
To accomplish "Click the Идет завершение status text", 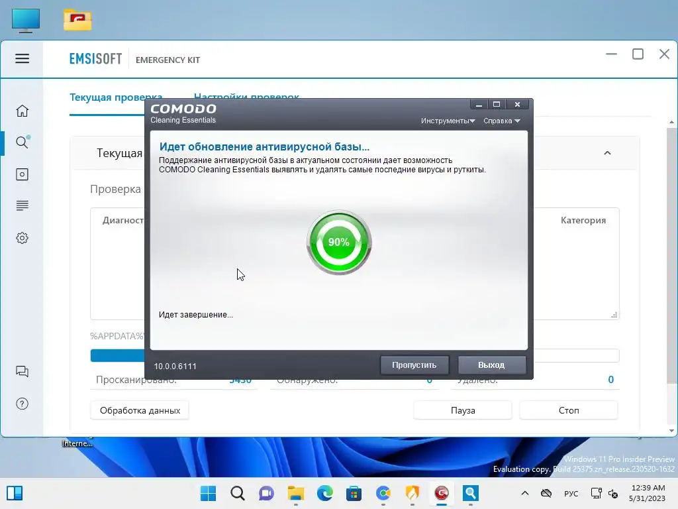I will point(195,315).
